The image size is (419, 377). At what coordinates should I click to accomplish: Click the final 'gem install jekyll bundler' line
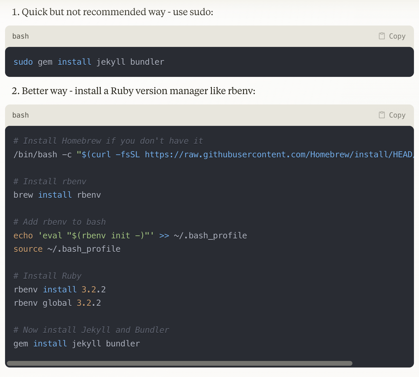pyautogui.click(x=77, y=343)
